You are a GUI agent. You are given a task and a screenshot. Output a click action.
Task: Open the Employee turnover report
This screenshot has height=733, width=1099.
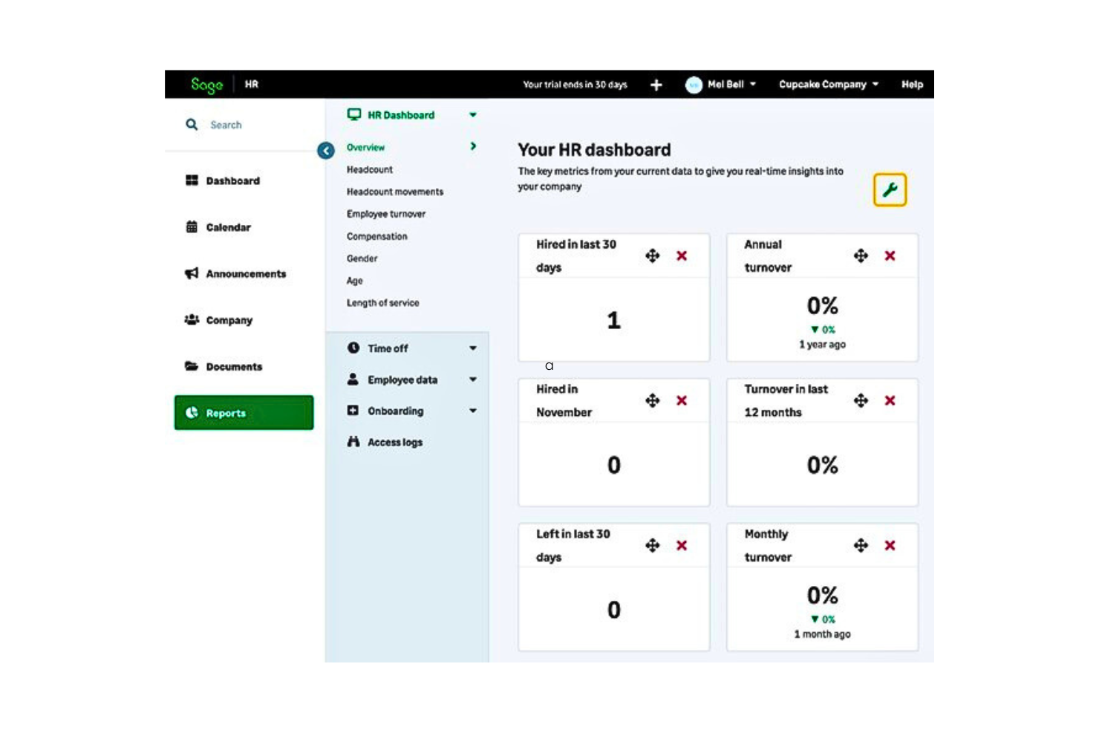pyautogui.click(x=385, y=214)
